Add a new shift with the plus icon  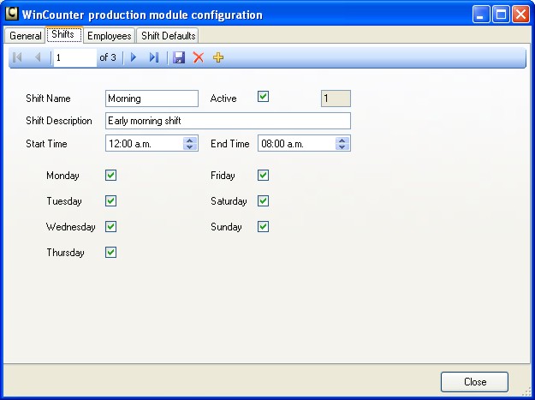click(x=218, y=57)
